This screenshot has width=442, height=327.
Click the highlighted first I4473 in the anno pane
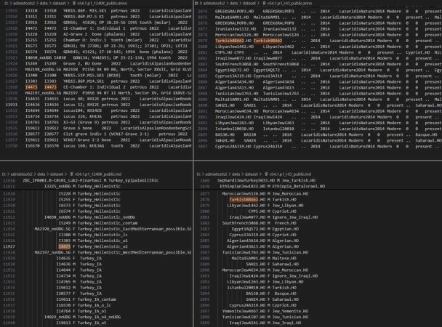coord(31,87)
